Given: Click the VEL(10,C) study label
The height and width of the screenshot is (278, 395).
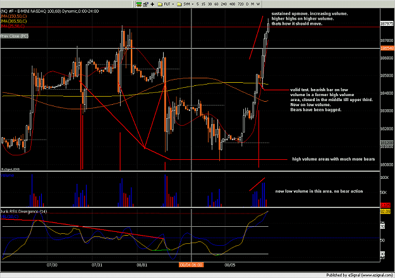Looking at the screenshot, I should coord(9,217).
